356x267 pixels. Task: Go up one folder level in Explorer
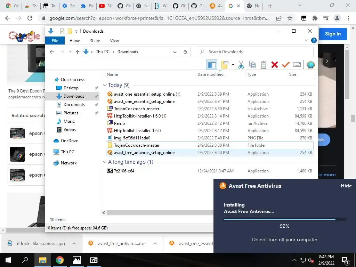click(x=78, y=52)
